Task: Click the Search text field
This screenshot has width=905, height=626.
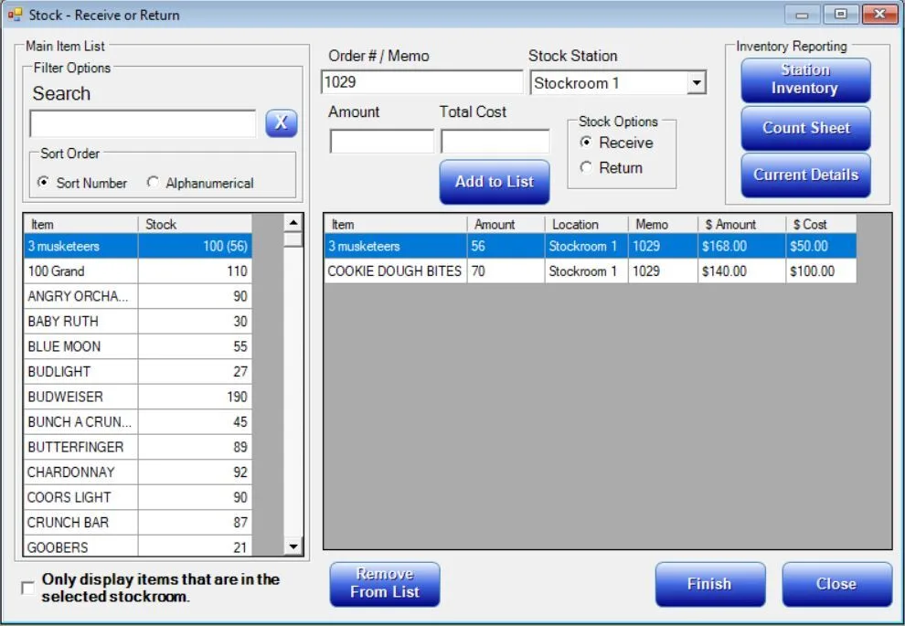Action: pos(143,123)
